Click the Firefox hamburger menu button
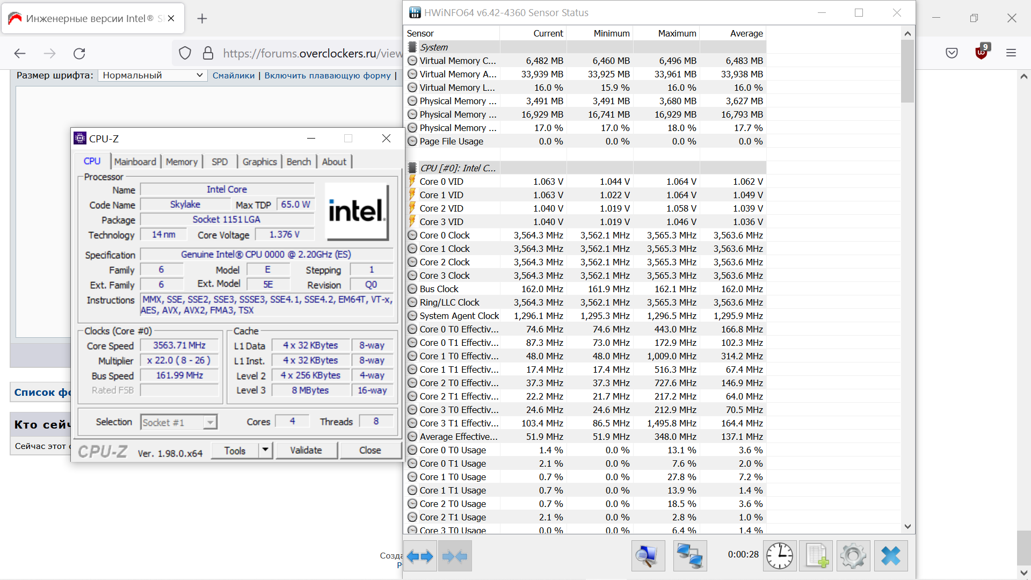This screenshot has height=580, width=1031. [x=1011, y=53]
